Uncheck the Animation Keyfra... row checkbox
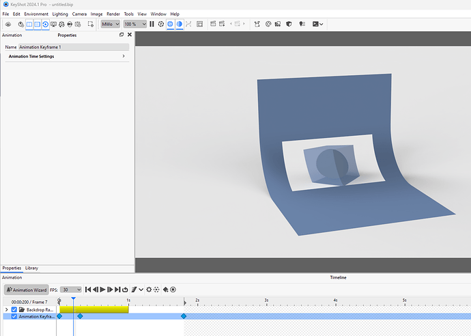The height and width of the screenshot is (336, 471). pos(14,316)
